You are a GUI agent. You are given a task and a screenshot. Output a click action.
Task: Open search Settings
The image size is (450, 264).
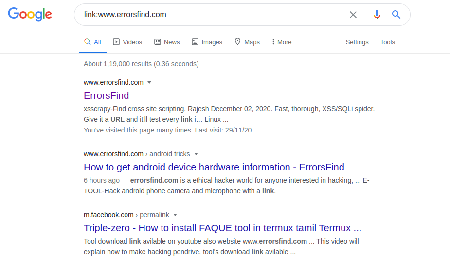pyautogui.click(x=357, y=42)
